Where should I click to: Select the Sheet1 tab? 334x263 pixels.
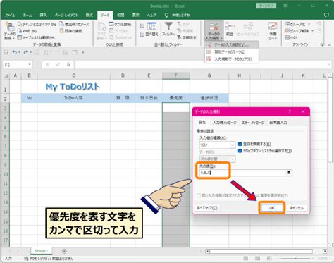pos(42,251)
